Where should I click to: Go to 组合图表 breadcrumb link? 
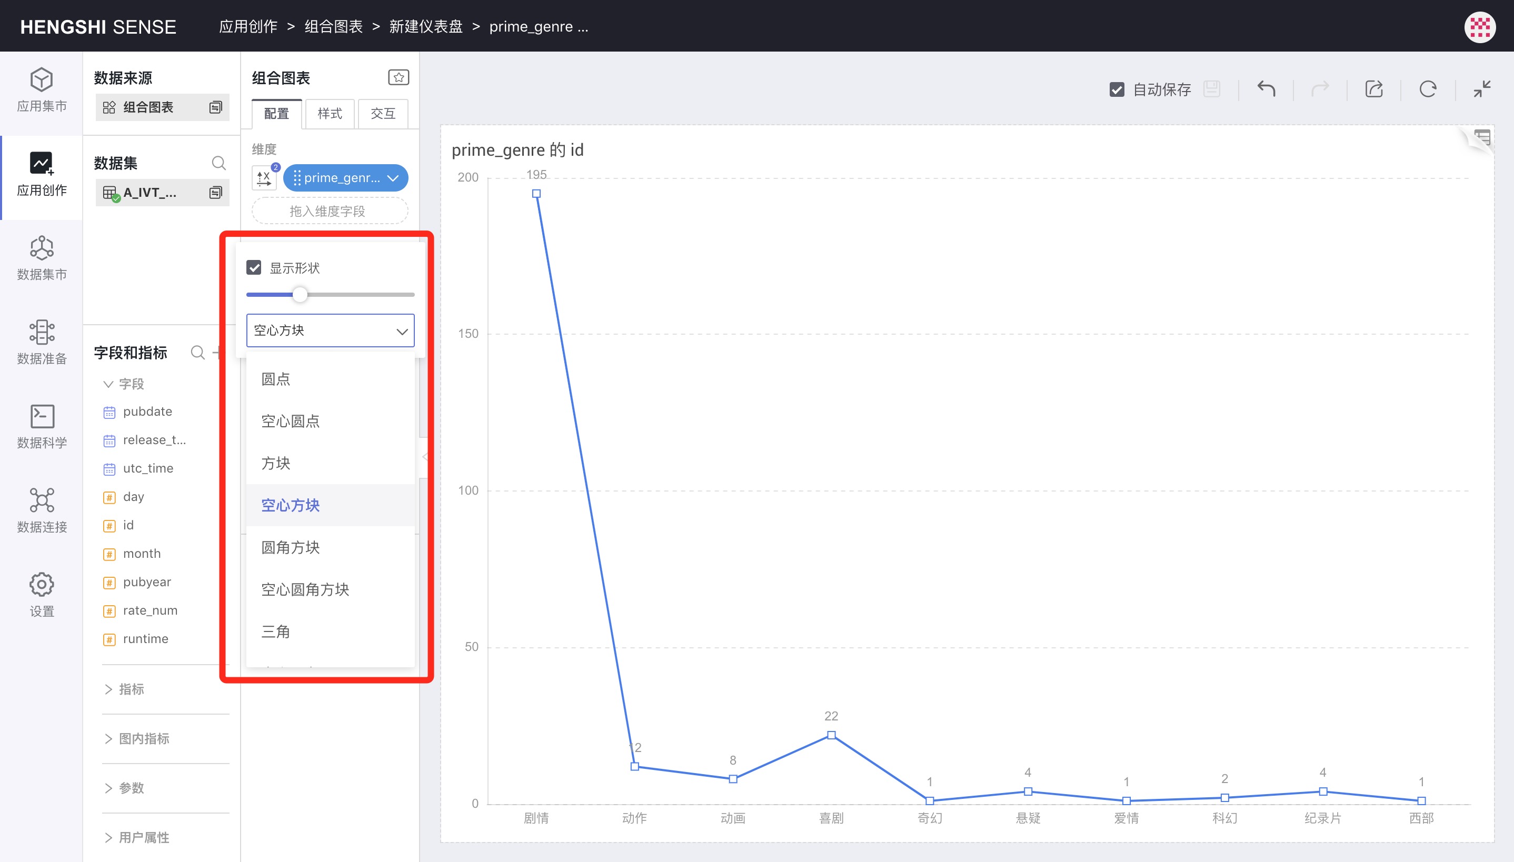point(333,27)
